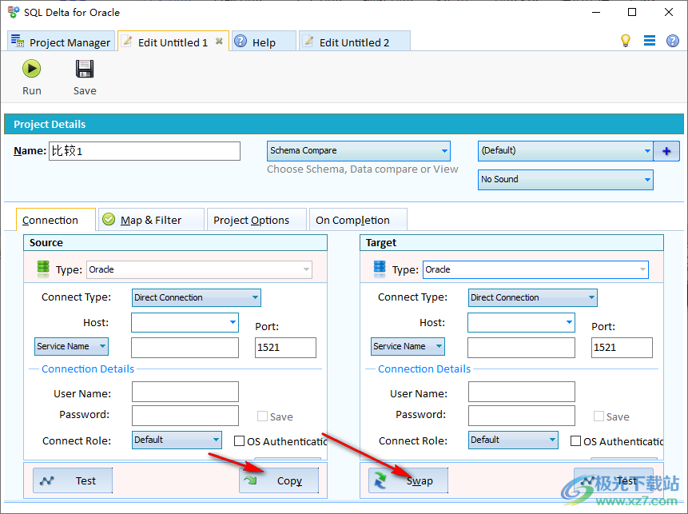Minimize the SQL Delta window
This screenshot has height=514, width=688.
coord(596,12)
